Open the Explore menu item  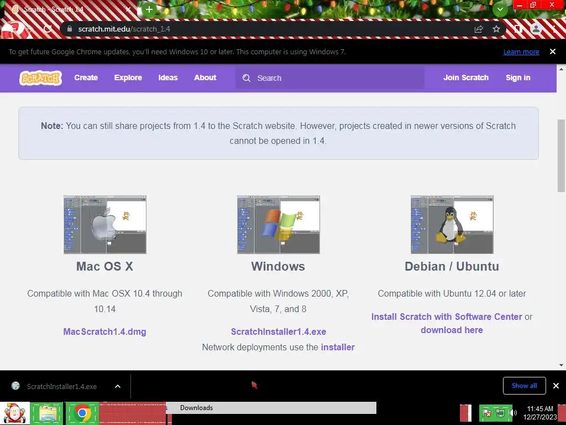tap(128, 77)
